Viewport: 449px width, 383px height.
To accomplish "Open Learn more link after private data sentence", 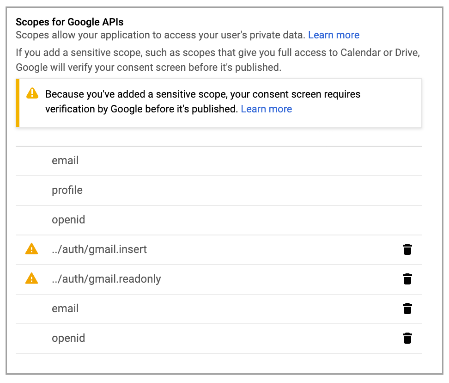I will (x=334, y=35).
